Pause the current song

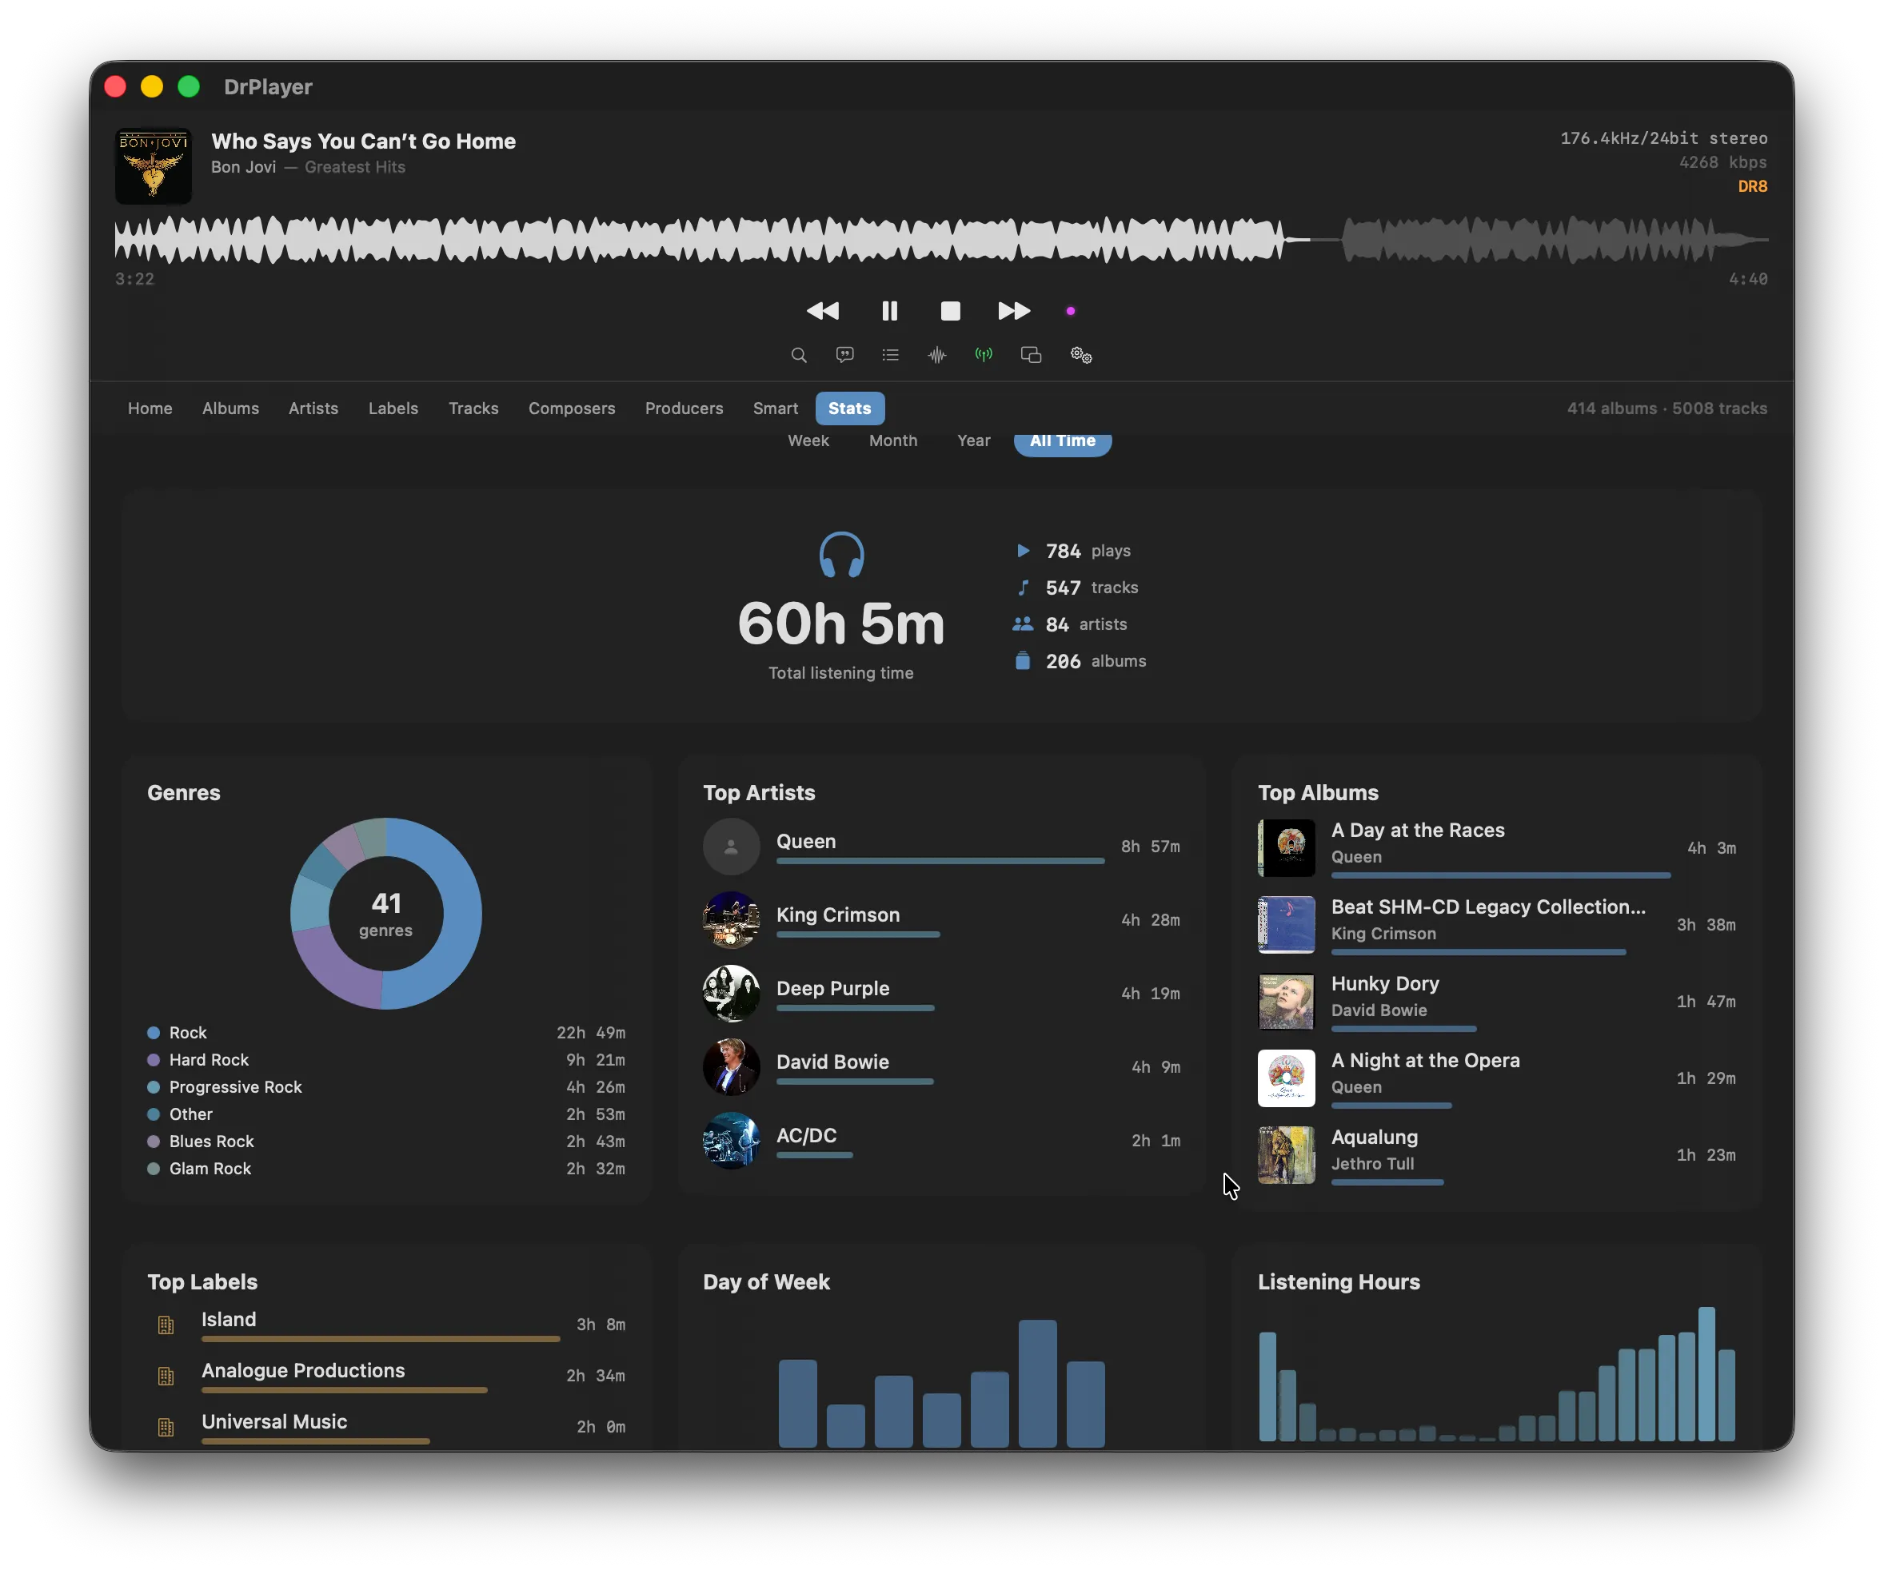pyautogui.click(x=889, y=311)
